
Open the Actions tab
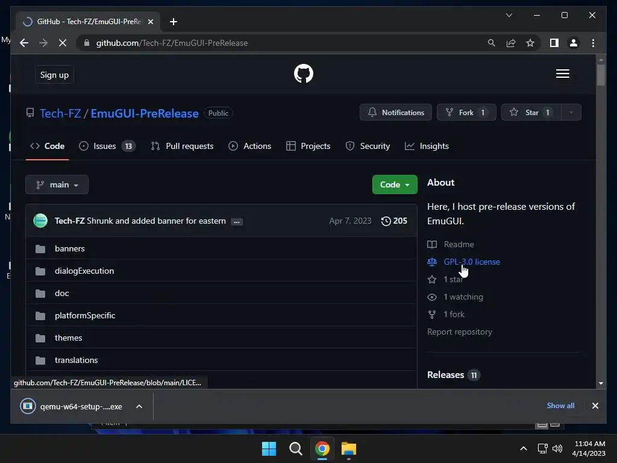249,146
